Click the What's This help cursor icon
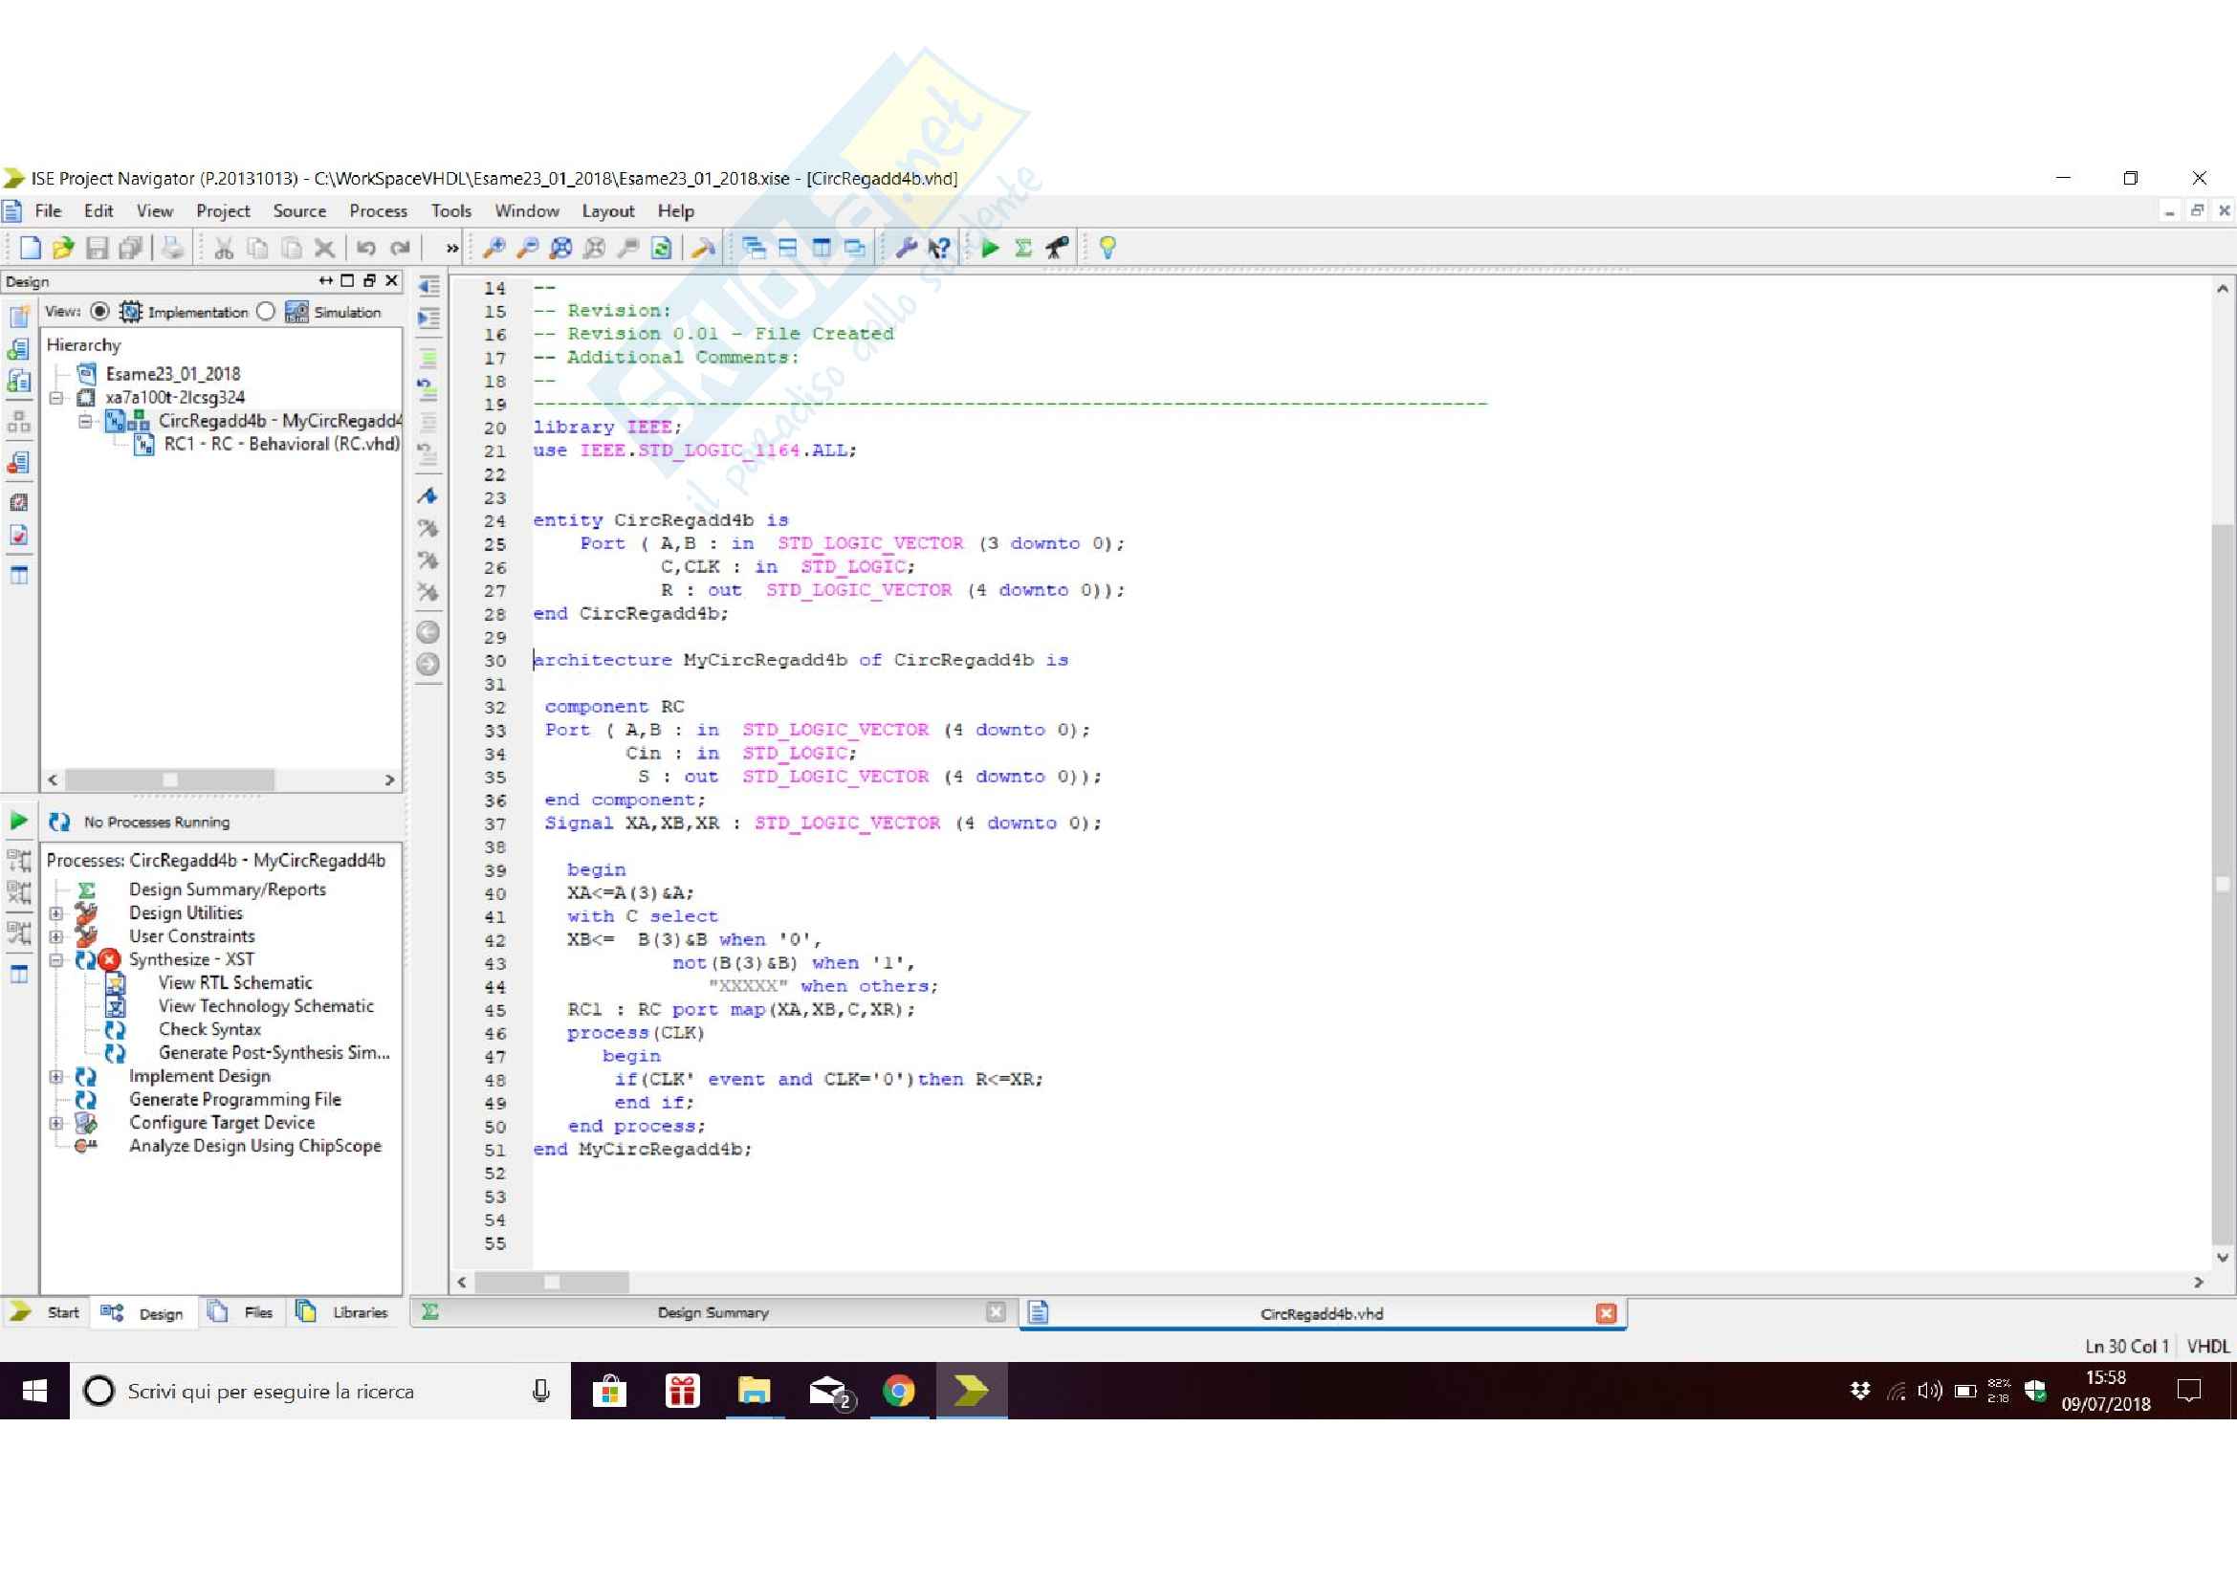 pyautogui.click(x=938, y=249)
